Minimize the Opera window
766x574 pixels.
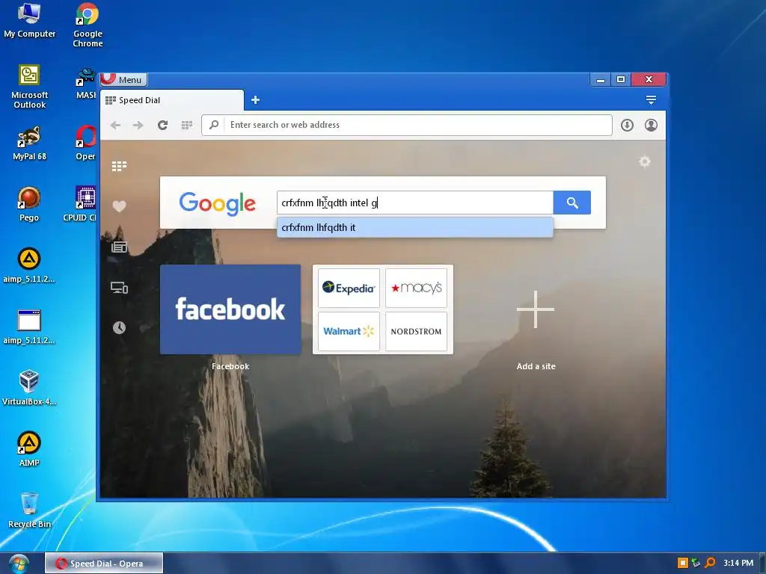pyautogui.click(x=601, y=79)
